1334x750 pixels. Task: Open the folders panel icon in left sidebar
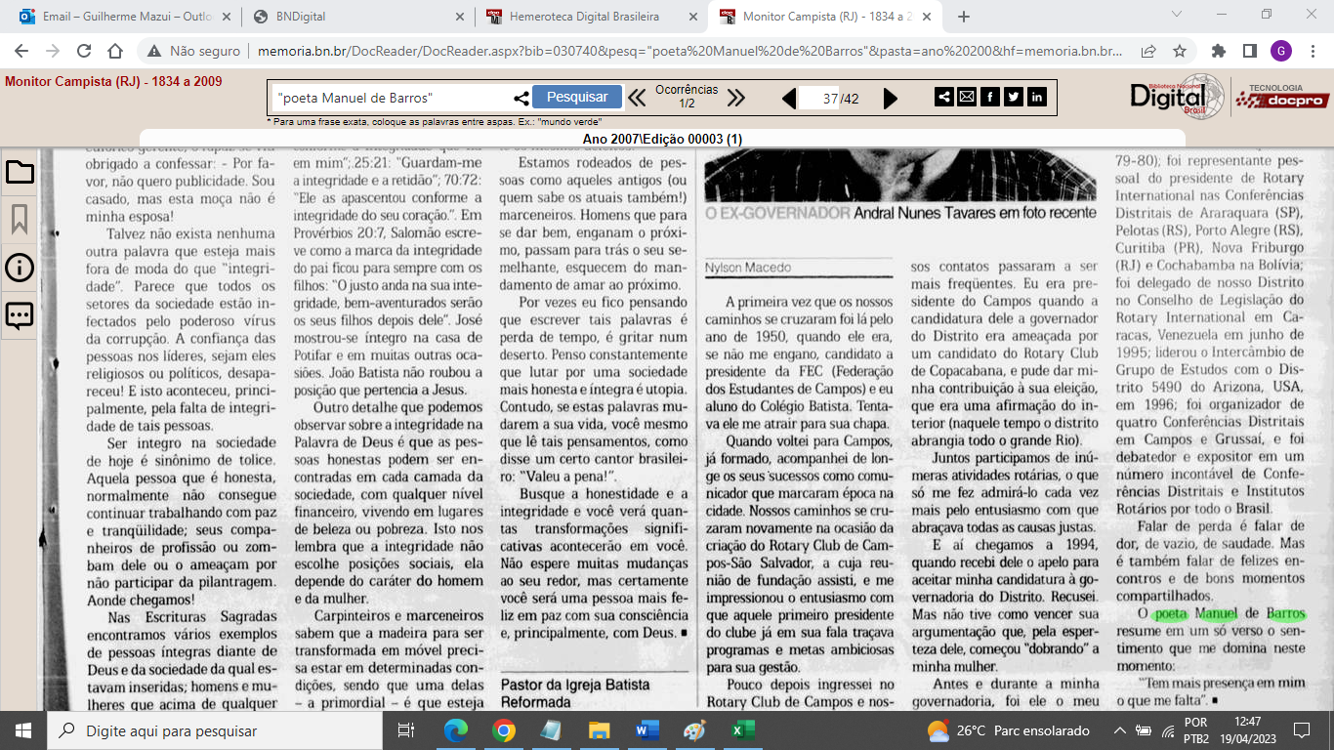[20, 173]
